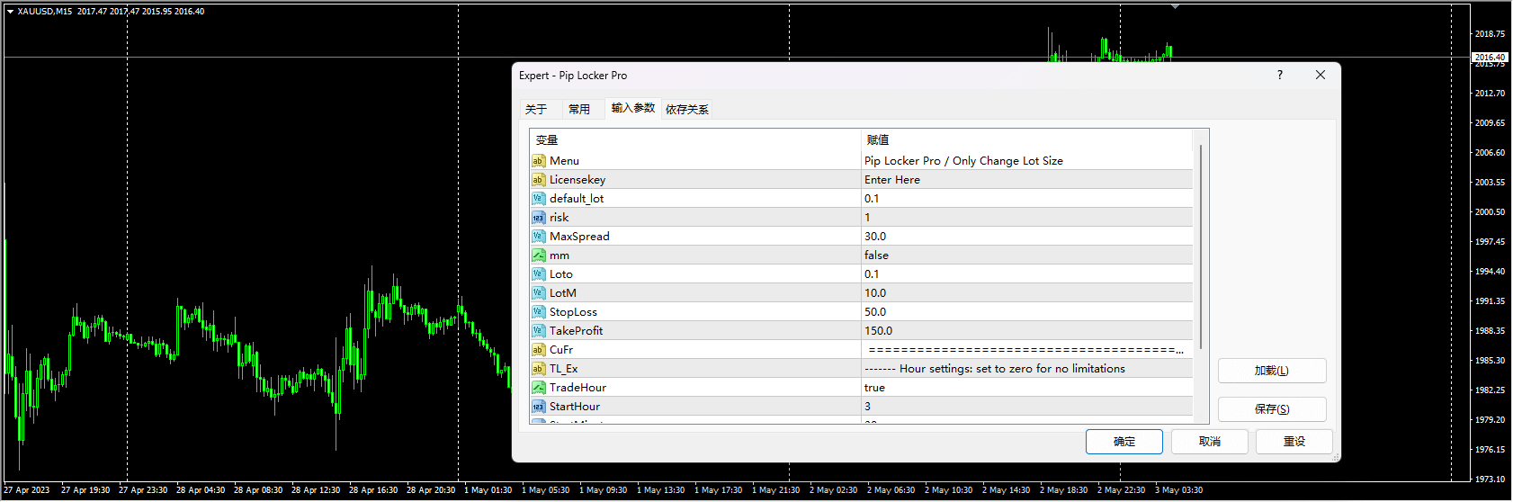This screenshot has height=502, width=1513.
Task: Click the icon next to Licensekey variable
Action: (x=538, y=180)
